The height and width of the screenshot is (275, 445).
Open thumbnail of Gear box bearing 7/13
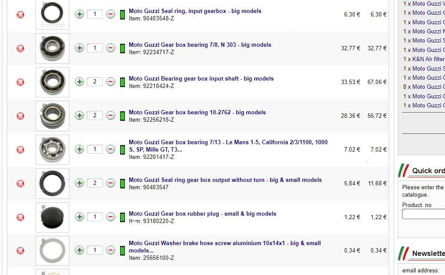(52, 150)
